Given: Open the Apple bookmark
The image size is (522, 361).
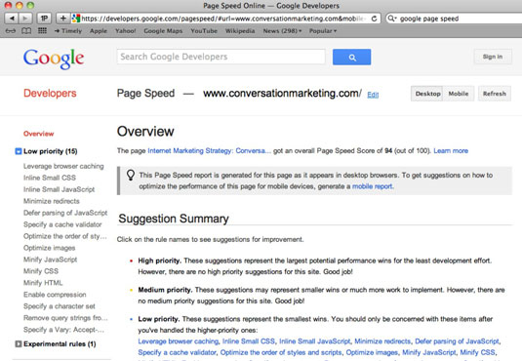Looking at the screenshot, I should 99,31.
